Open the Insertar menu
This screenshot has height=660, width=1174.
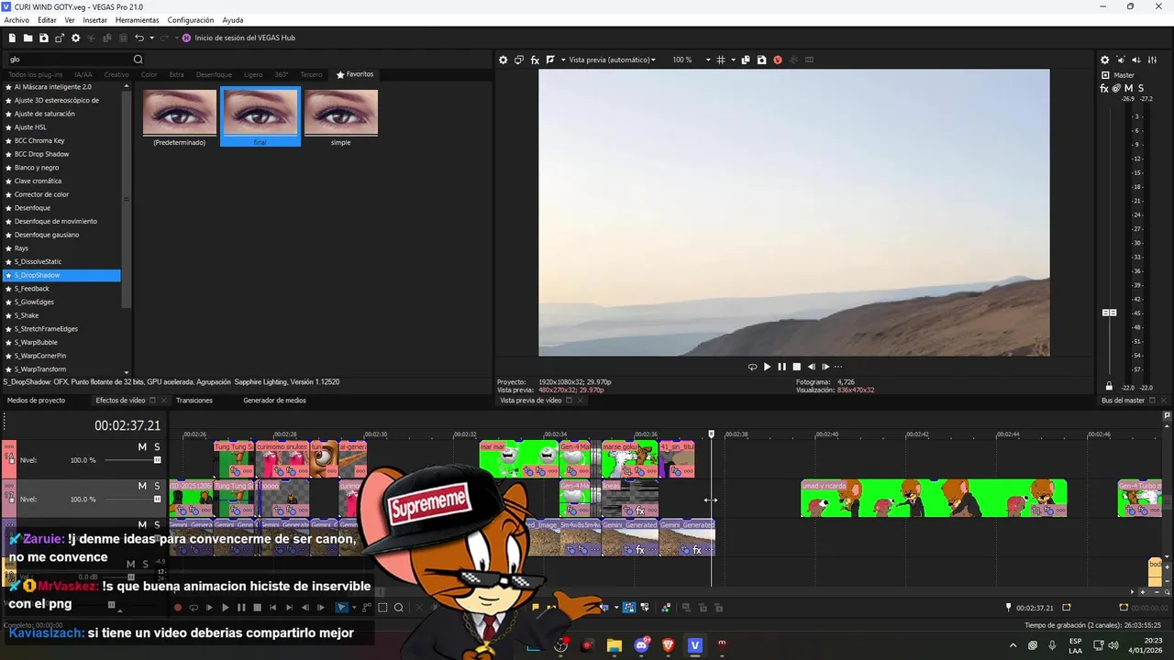click(x=94, y=20)
